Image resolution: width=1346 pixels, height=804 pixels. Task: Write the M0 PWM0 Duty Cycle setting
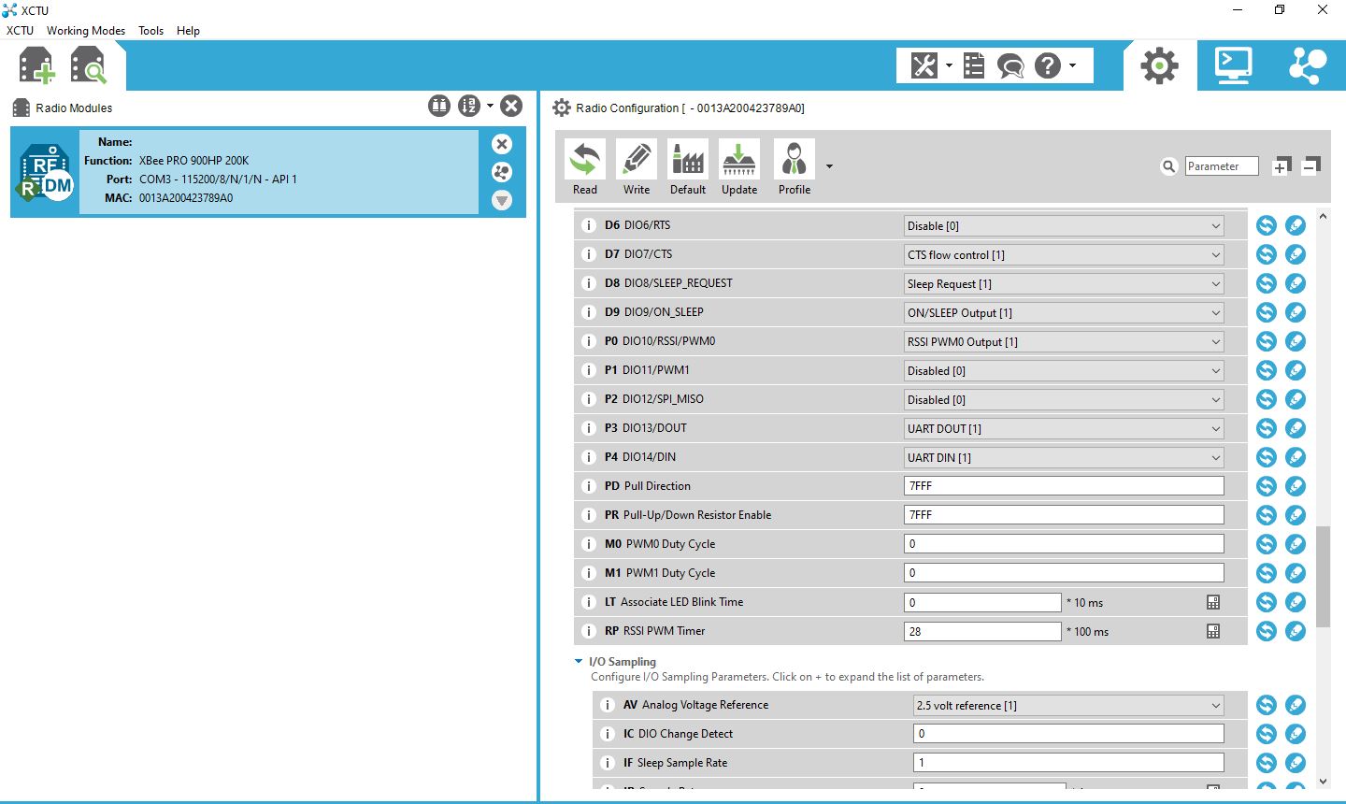[1296, 544]
